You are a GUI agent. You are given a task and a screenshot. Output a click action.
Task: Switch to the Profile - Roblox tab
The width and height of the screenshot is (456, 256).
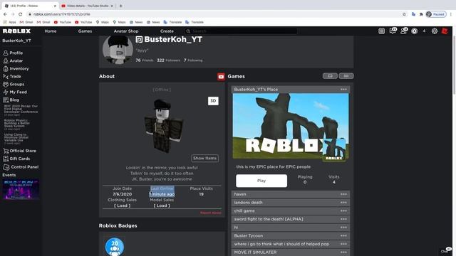29,6
